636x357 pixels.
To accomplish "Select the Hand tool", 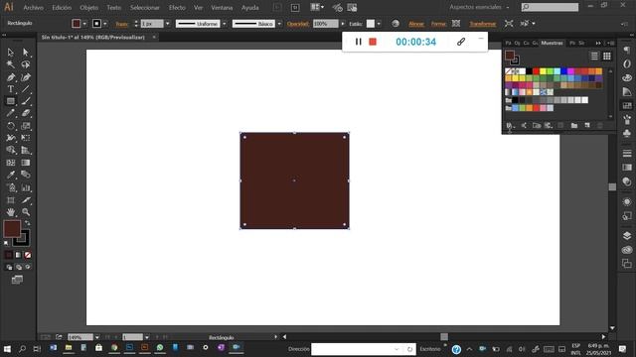I will point(11,211).
